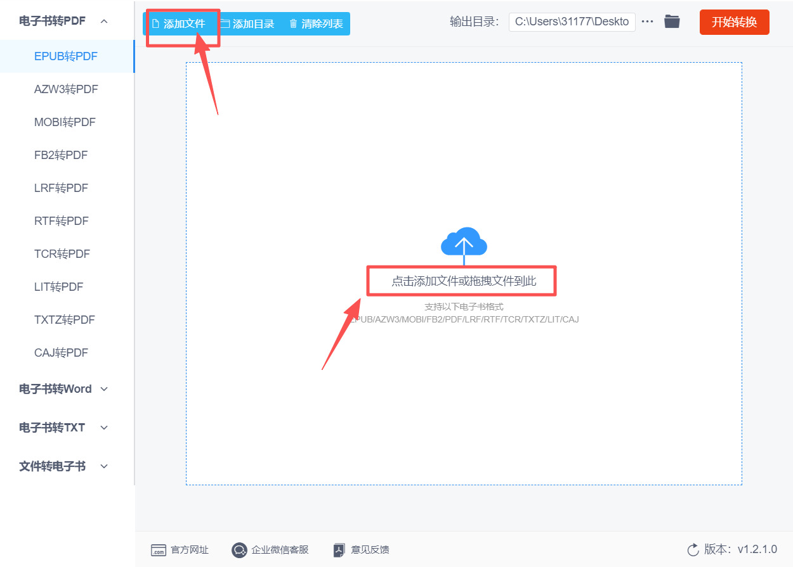Click the 添加目录 button label
The height and width of the screenshot is (567, 793).
254,24
